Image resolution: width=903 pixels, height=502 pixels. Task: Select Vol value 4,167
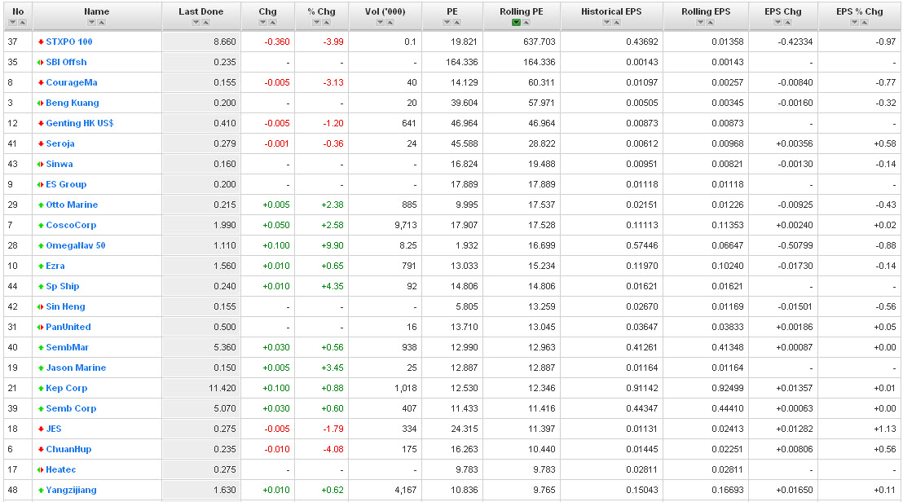point(405,491)
